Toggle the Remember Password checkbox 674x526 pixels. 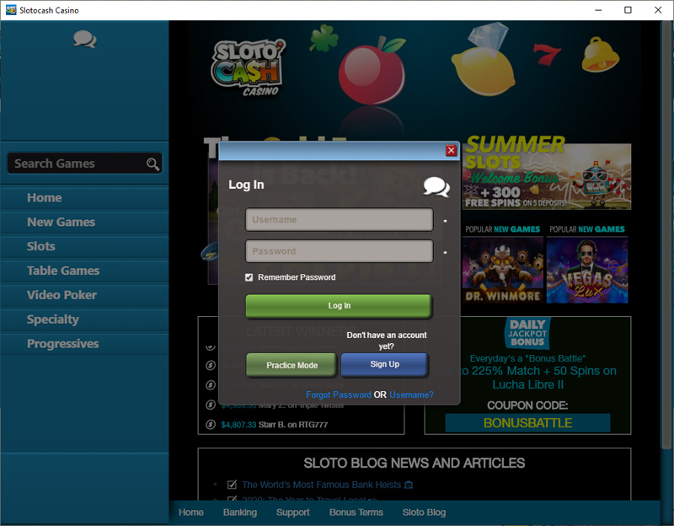point(249,277)
